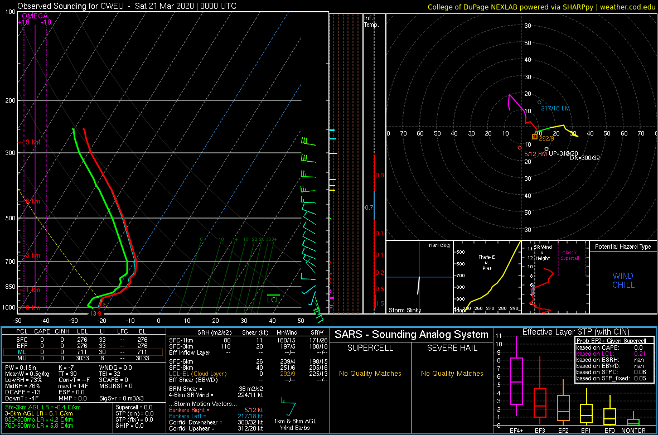Click the '292/9' orange hodograph label
658x435 pixels.
point(546,138)
